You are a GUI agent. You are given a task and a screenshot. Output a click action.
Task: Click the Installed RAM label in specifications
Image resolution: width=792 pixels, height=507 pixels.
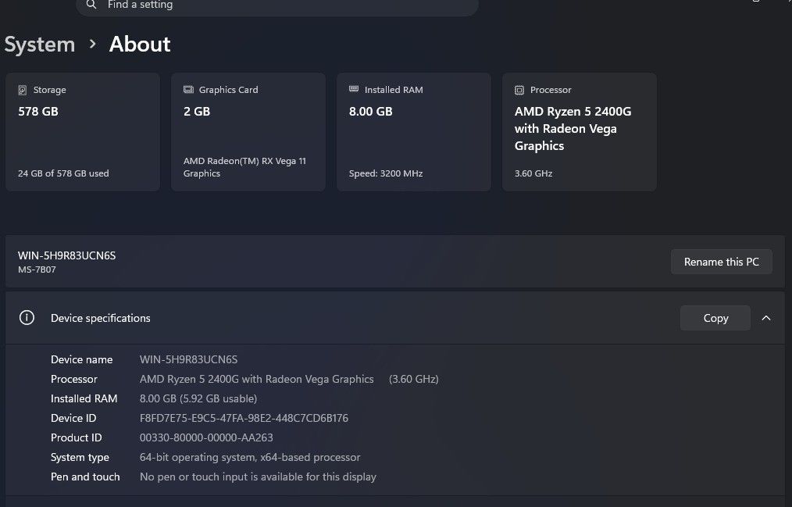click(84, 398)
